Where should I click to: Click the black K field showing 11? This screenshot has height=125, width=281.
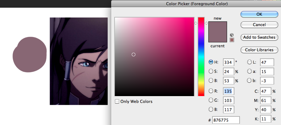(x=266, y=119)
